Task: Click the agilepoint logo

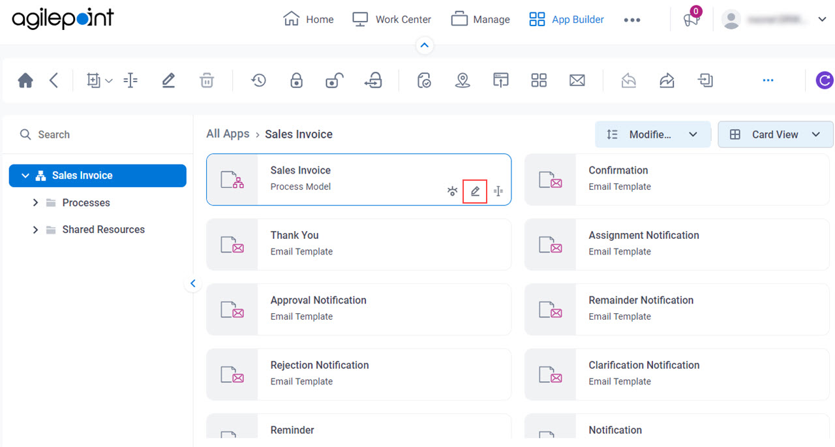Action: pyautogui.click(x=63, y=19)
